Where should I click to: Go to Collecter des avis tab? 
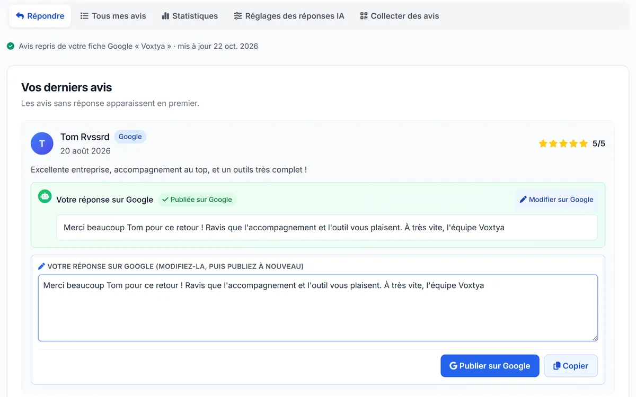(400, 16)
